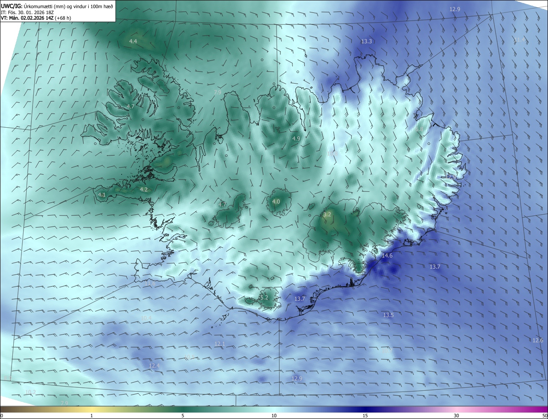Select the 'IT: Fös. 30. 01. 2026 18Z' line
The width and height of the screenshot is (548, 419).
click(x=27, y=12)
